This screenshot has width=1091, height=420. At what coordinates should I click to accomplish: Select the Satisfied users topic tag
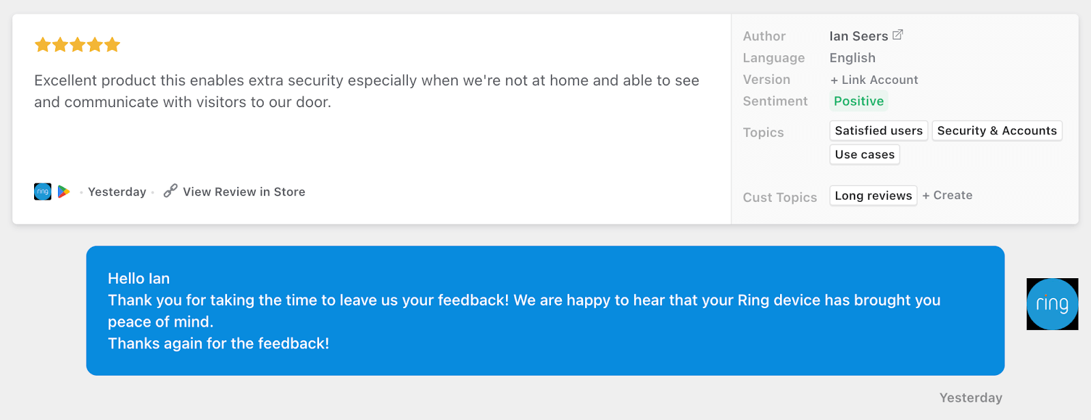(x=878, y=130)
